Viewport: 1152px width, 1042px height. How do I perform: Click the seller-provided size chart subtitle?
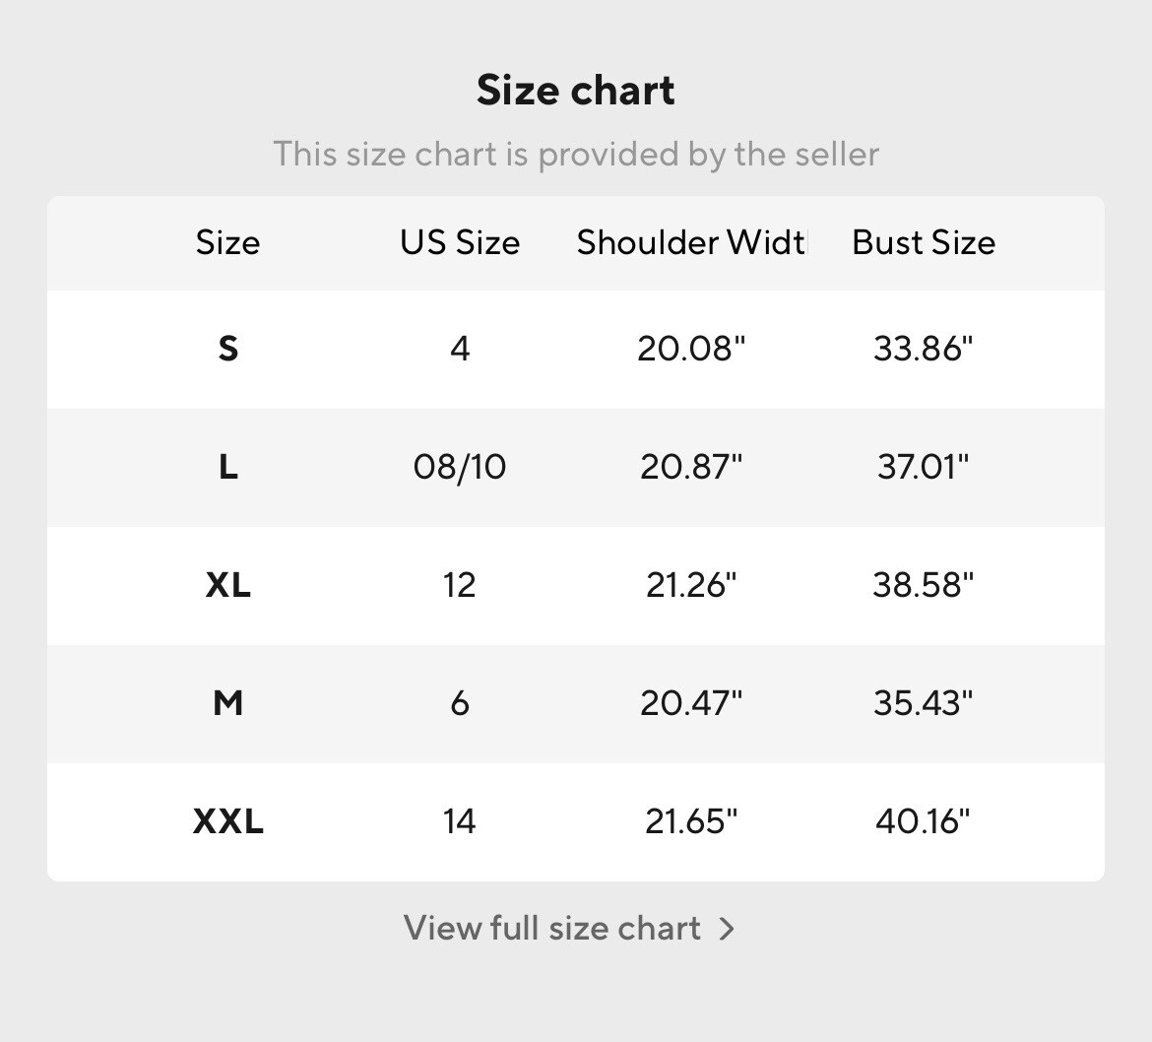(576, 155)
